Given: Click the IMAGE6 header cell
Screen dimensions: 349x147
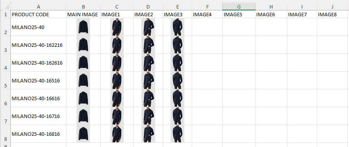Looking at the screenshot, I should [x=271, y=15].
